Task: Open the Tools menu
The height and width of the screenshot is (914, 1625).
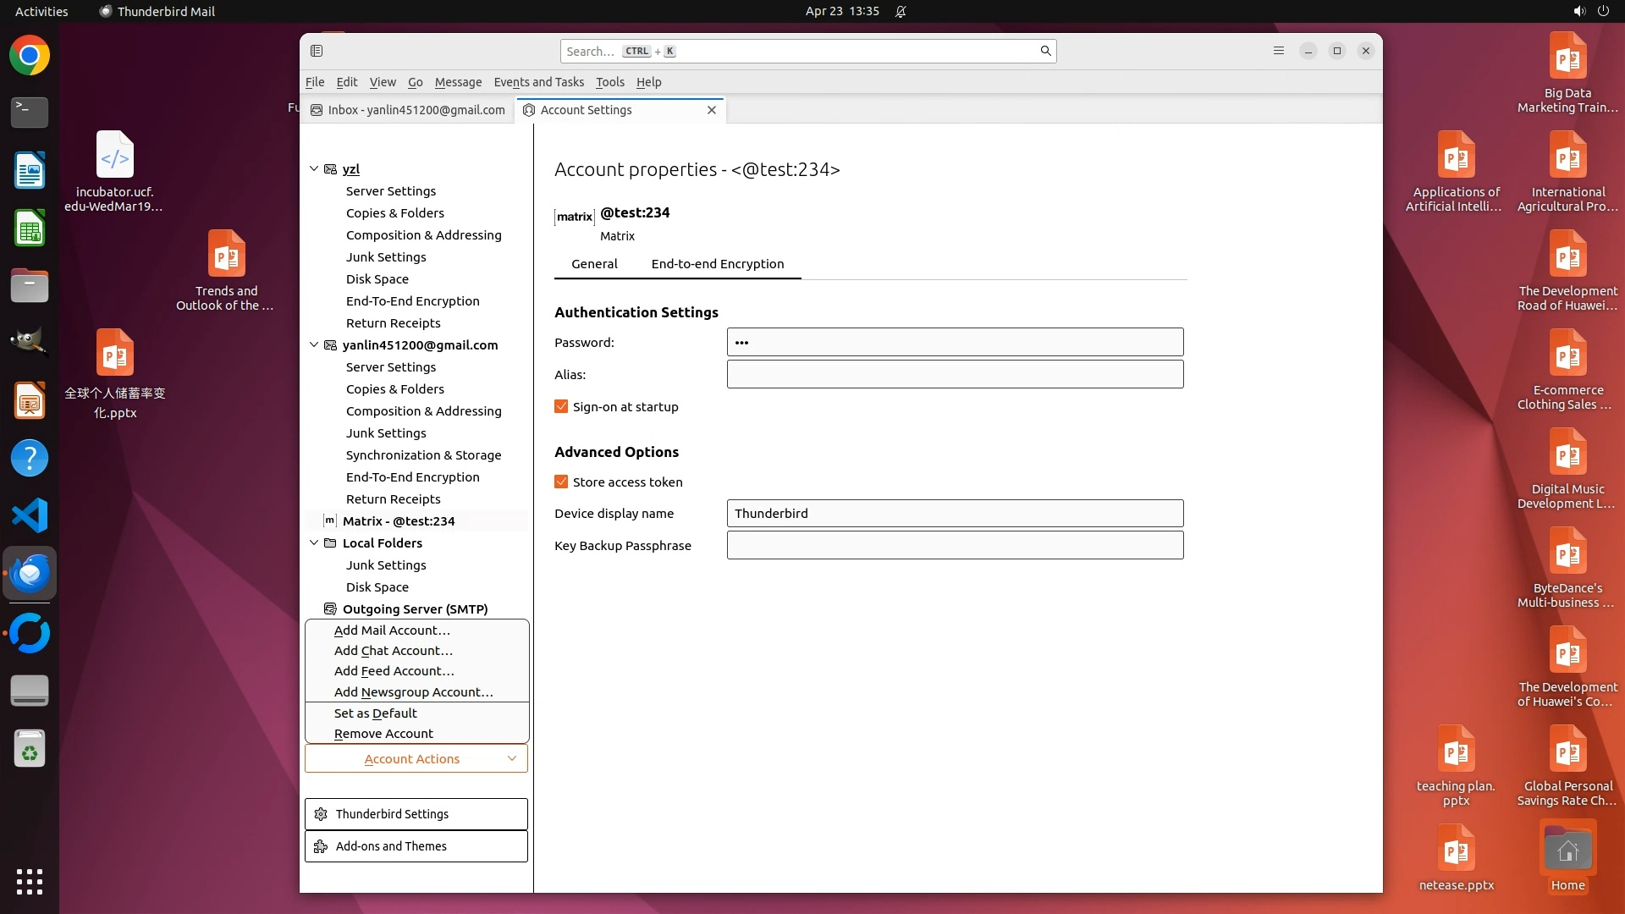Action: tap(609, 82)
